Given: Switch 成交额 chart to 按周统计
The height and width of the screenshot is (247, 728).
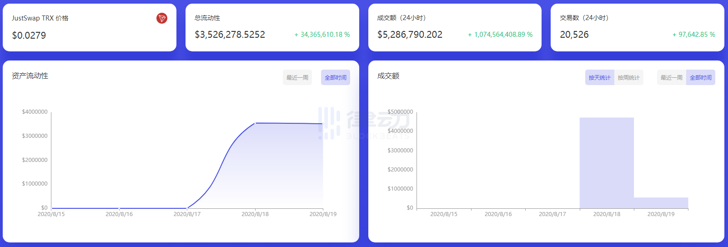Looking at the screenshot, I should click(629, 77).
